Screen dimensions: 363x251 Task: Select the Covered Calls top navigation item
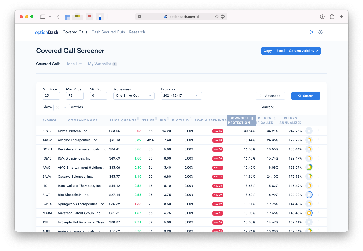pos(75,32)
